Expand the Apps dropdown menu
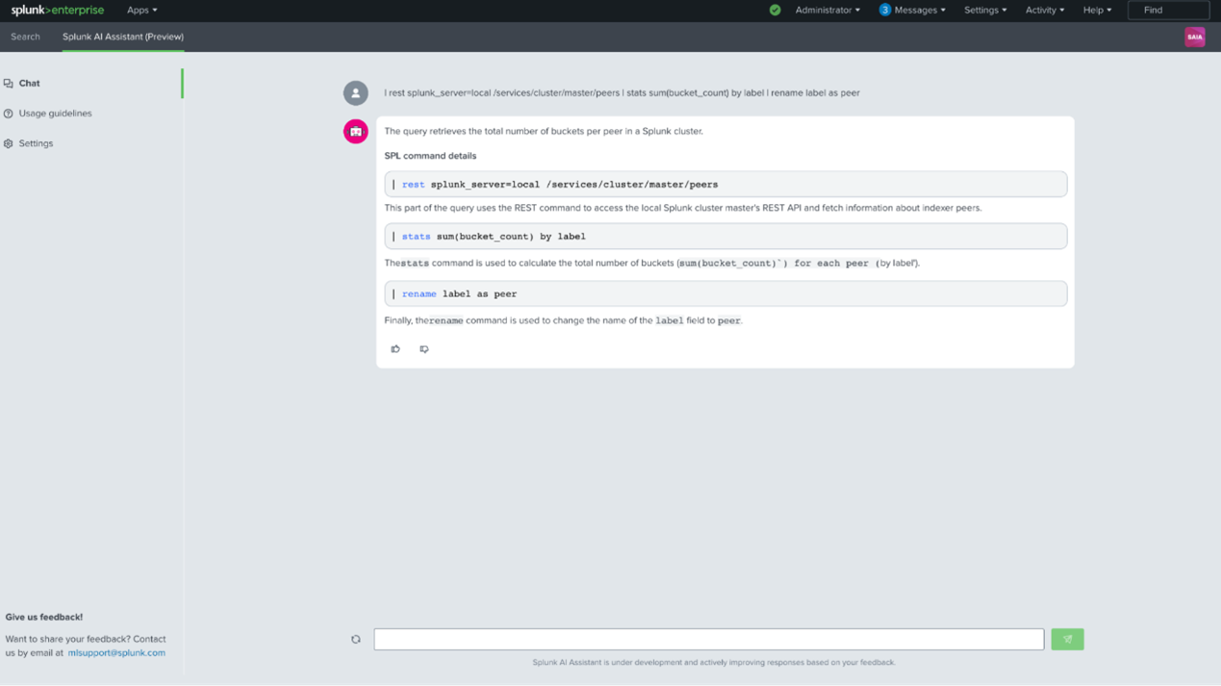The height and width of the screenshot is (686, 1221). point(141,11)
